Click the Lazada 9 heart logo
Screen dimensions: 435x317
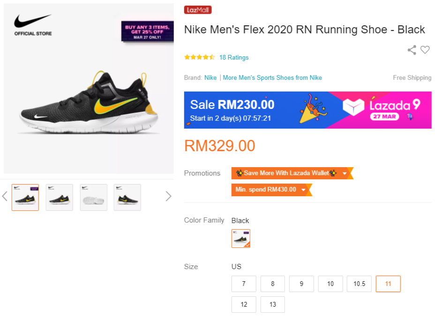click(353, 107)
